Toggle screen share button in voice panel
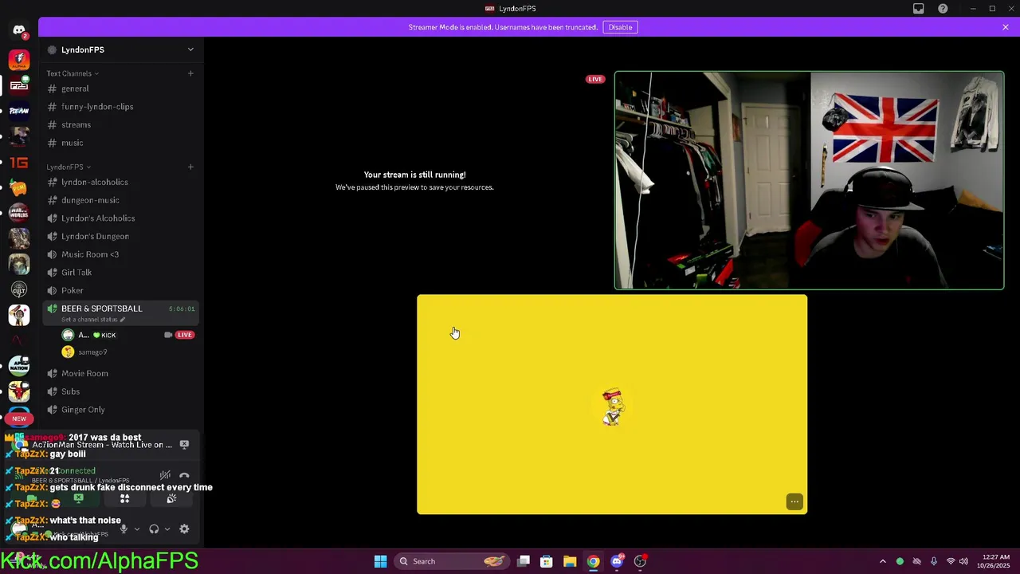The width and height of the screenshot is (1020, 574). [x=78, y=499]
